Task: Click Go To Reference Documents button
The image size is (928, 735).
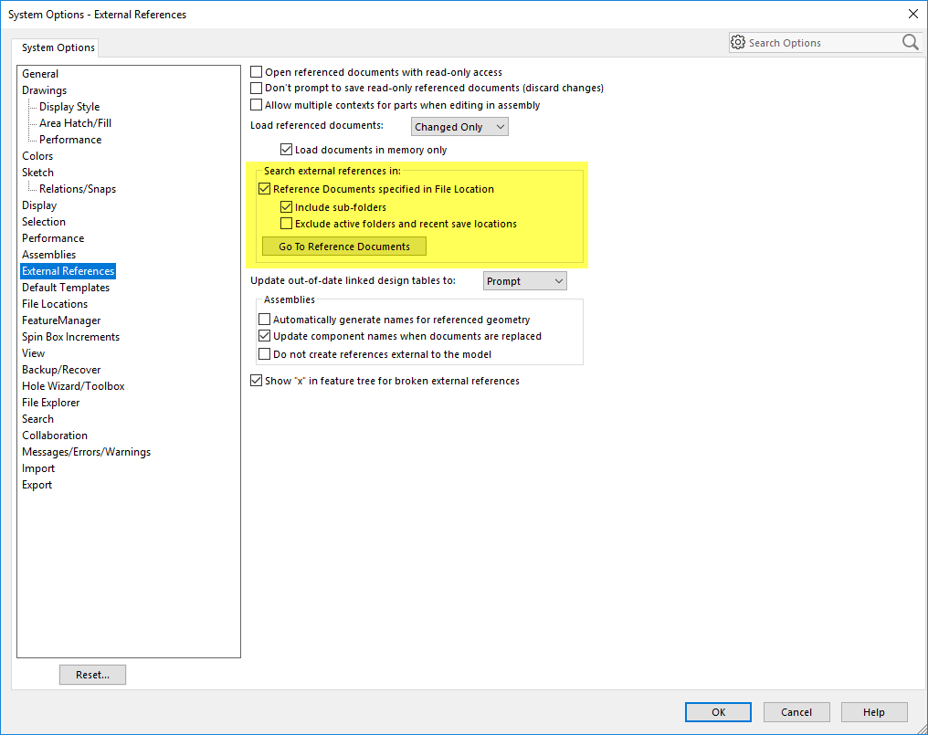Action: tap(344, 247)
